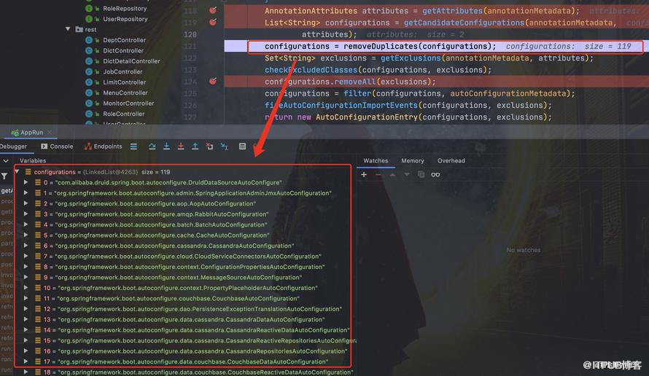Expand element 3 RabbitAutoConfiguration
Viewport: 649px width, 376px height.
[26, 214]
